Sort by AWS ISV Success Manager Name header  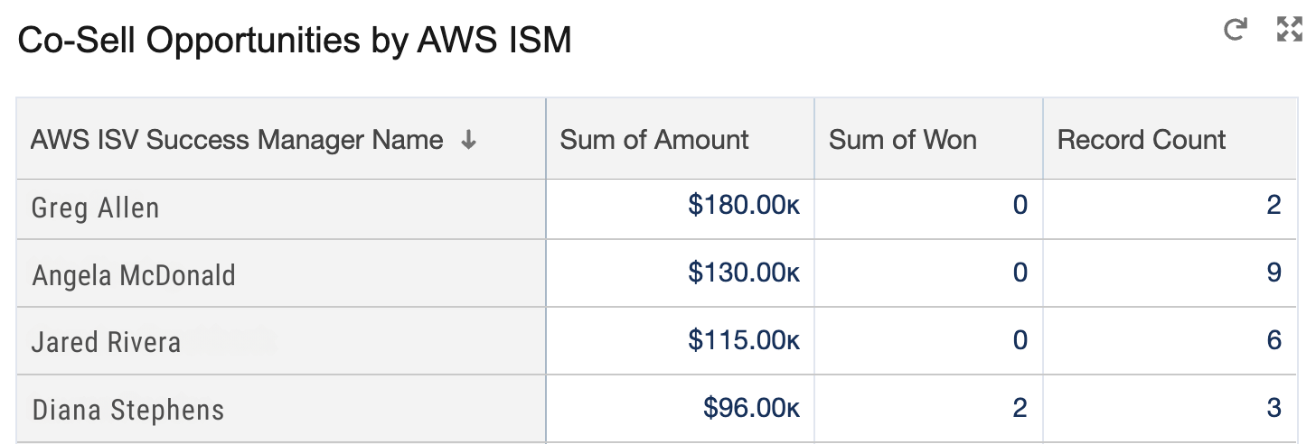[x=237, y=140]
